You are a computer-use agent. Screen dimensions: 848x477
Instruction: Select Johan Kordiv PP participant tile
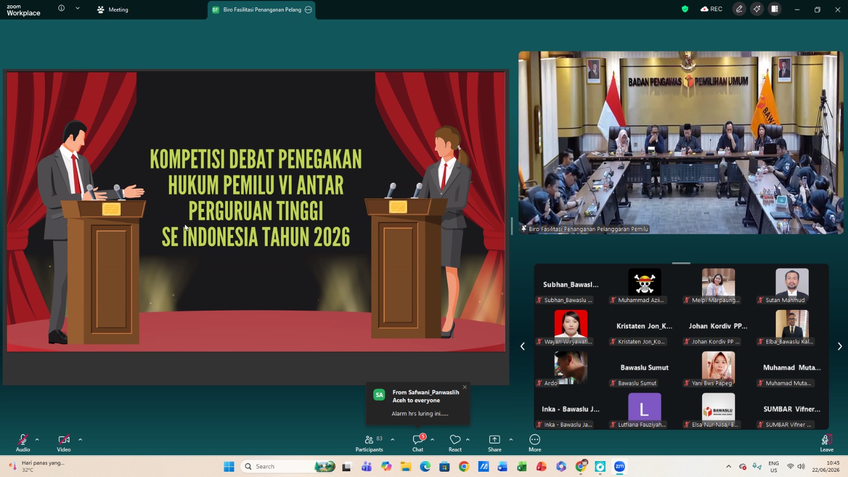pos(718,328)
